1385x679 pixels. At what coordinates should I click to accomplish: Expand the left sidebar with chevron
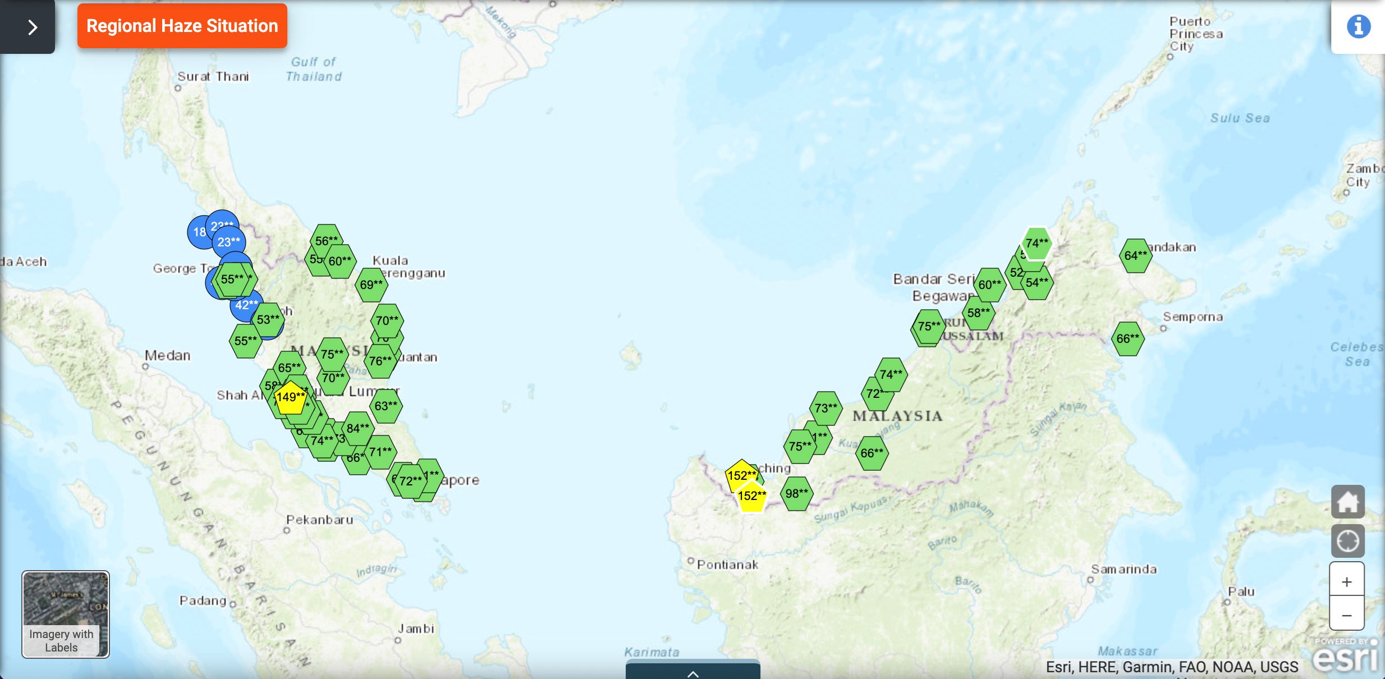click(x=32, y=27)
